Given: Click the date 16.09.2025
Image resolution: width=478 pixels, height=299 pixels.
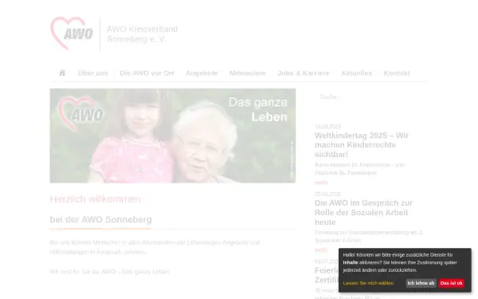Looking at the screenshot, I should (327, 126).
